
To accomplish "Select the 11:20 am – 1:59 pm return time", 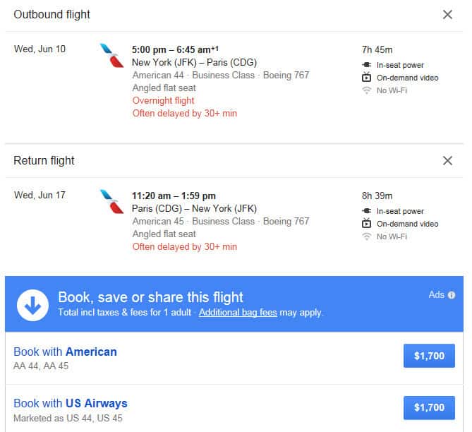I will tap(174, 196).
